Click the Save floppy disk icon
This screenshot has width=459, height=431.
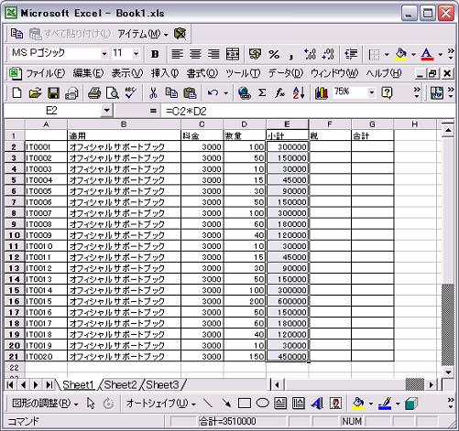53,93
